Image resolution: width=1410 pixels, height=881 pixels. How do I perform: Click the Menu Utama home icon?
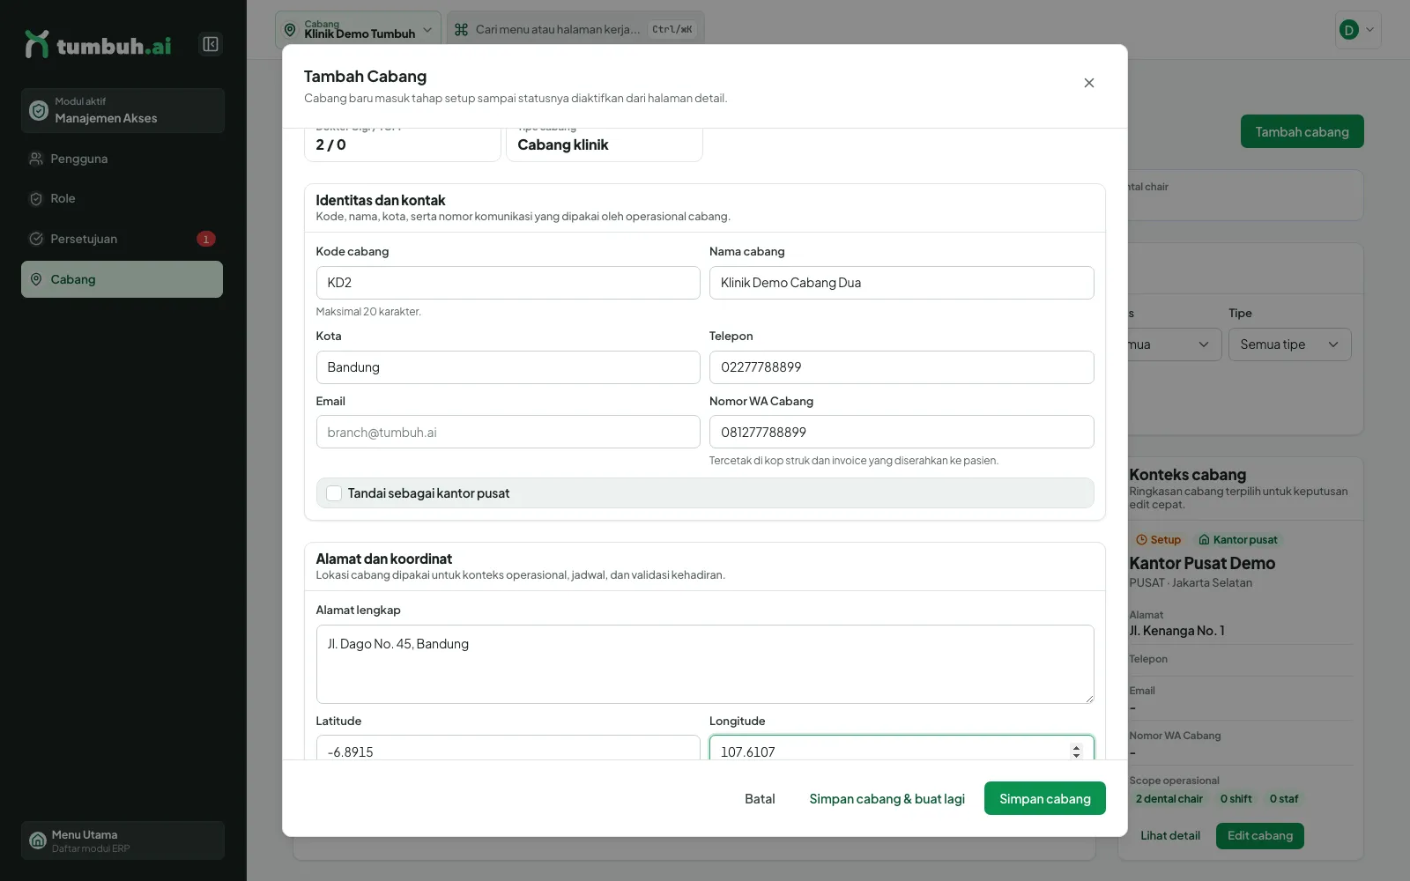pyautogui.click(x=38, y=840)
